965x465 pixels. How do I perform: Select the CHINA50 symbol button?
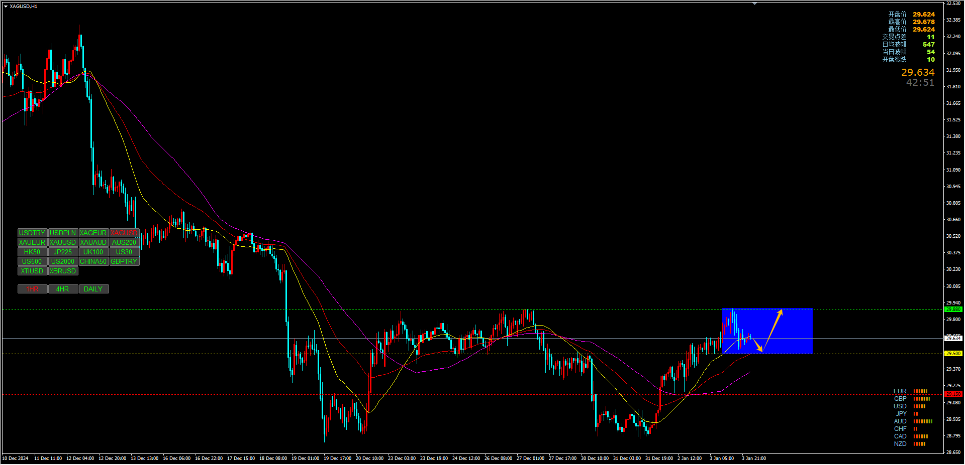point(93,261)
